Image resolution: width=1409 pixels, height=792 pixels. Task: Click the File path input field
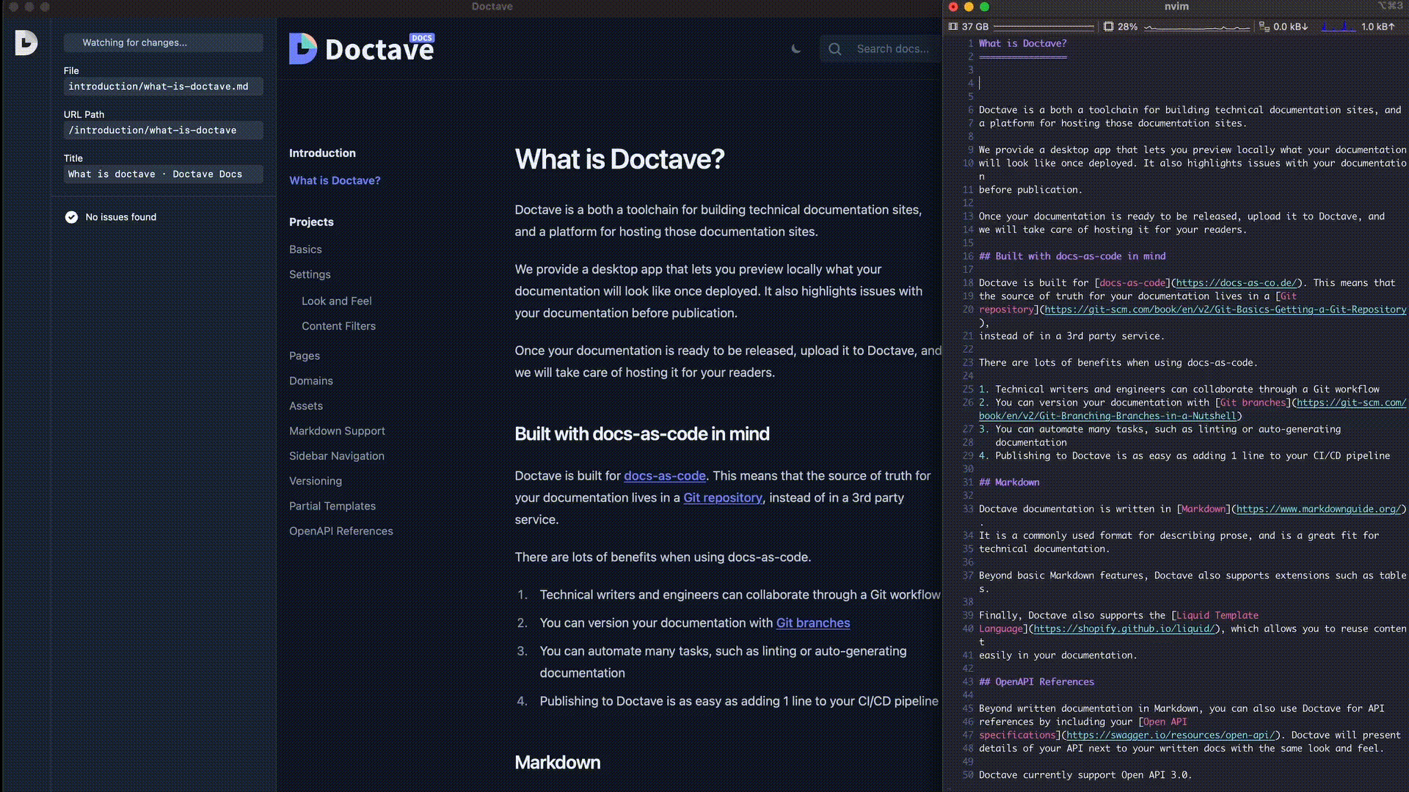[163, 86]
